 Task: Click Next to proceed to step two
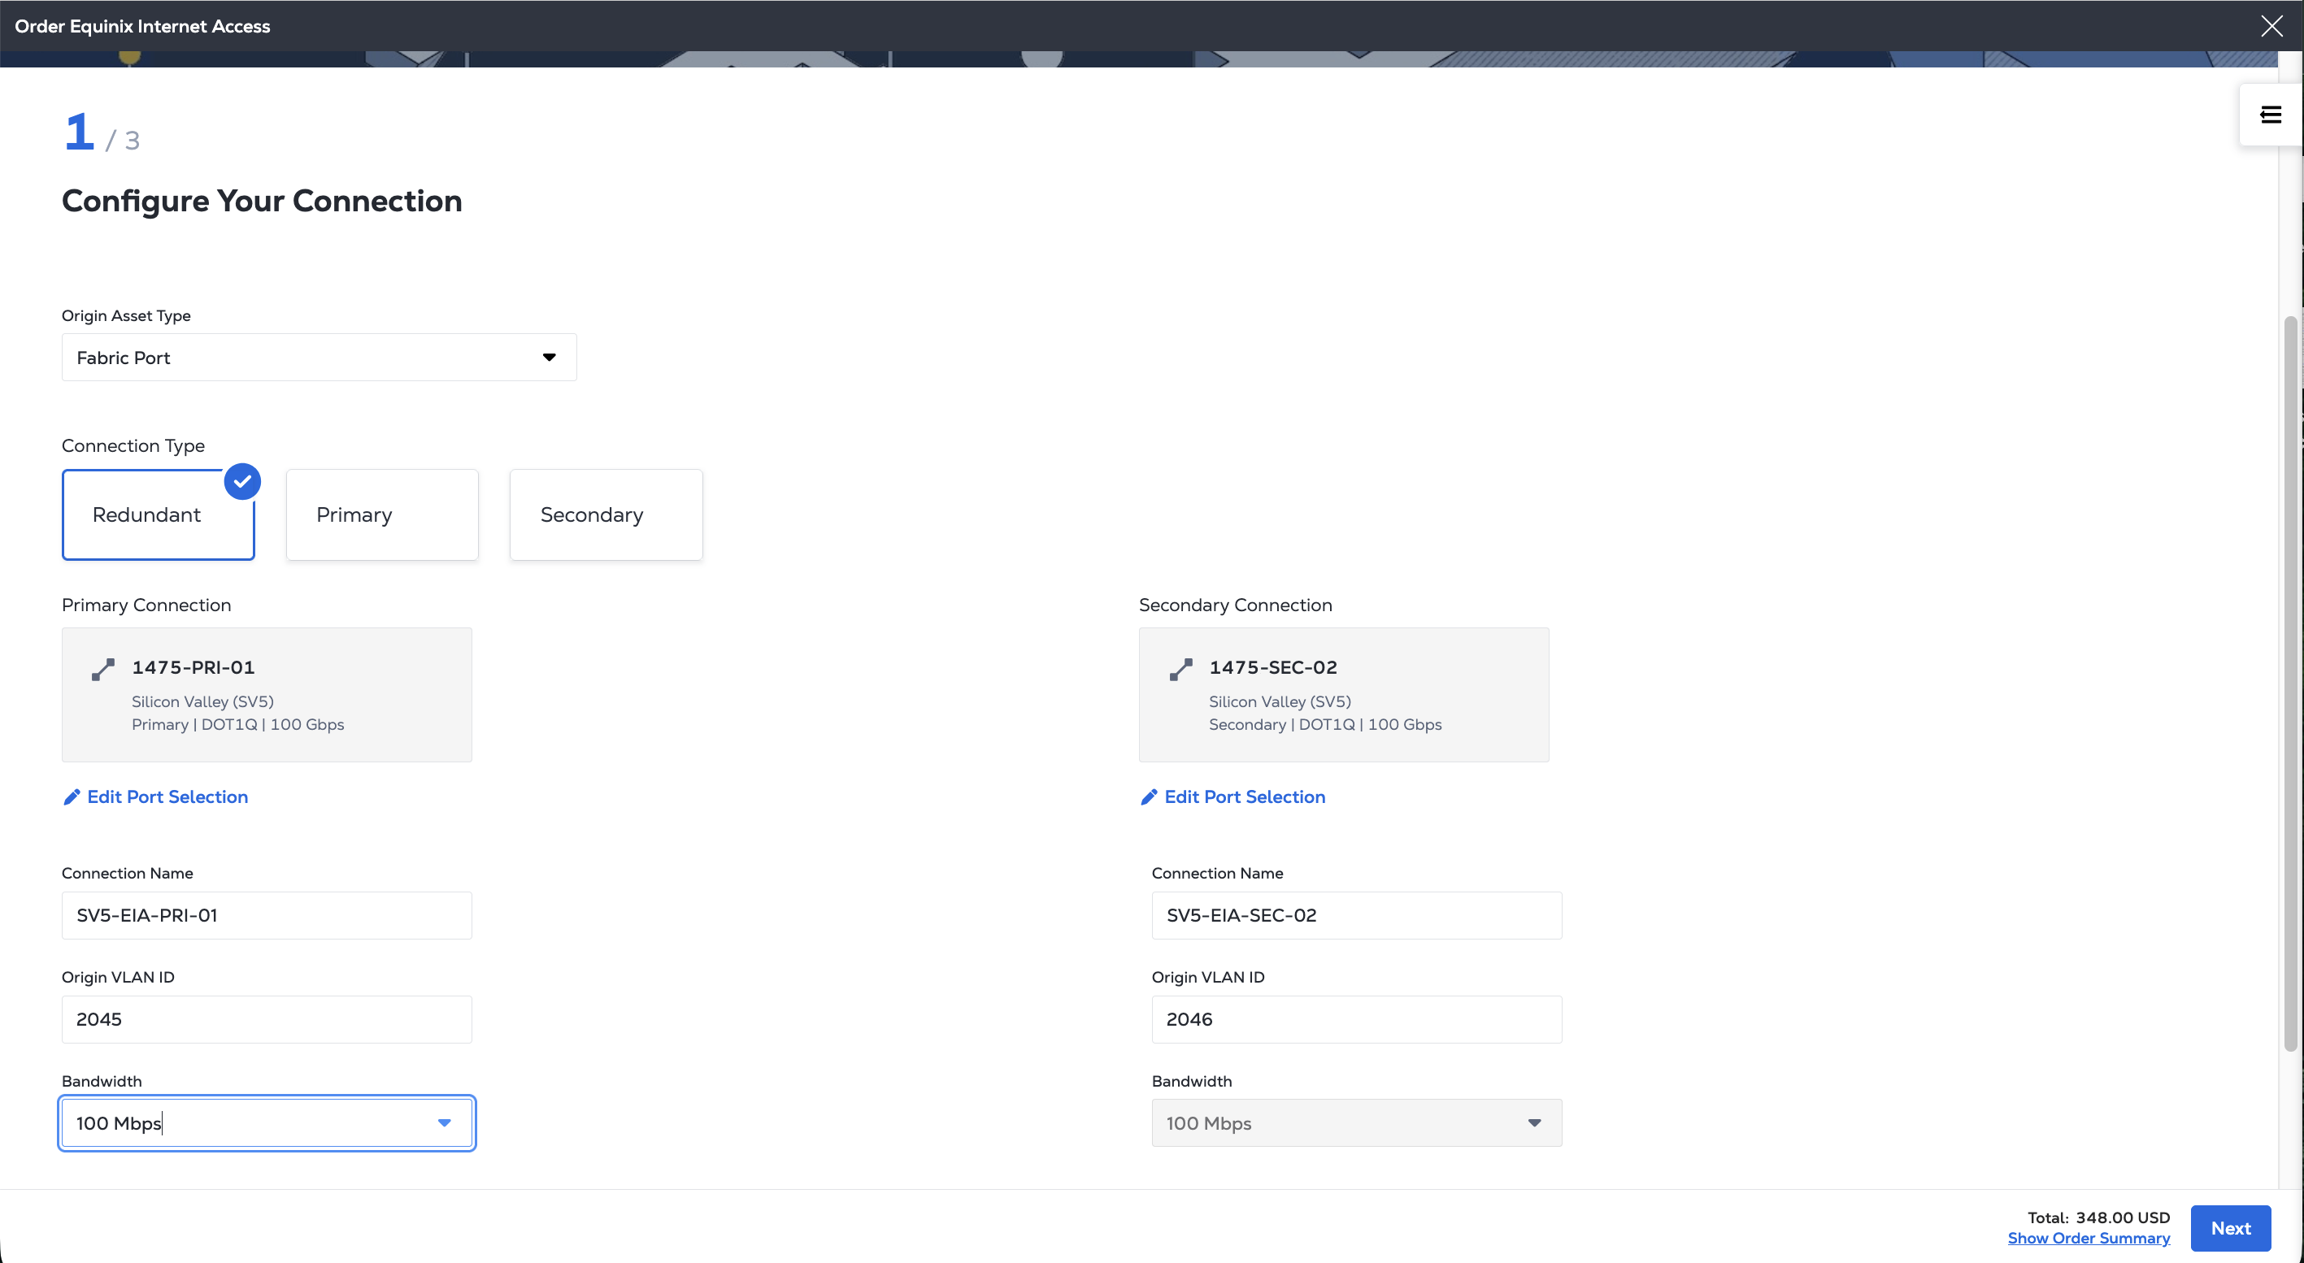2230,1228
